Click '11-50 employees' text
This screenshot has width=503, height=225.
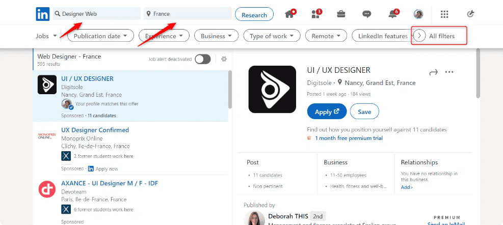pyautogui.click(x=348, y=175)
